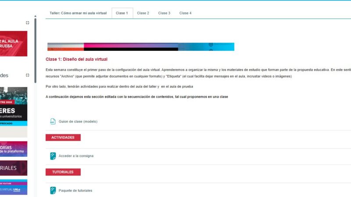351x197 pixels.
Task: Click the icon beside Paquete de tutoriales
Action: pos(53,190)
